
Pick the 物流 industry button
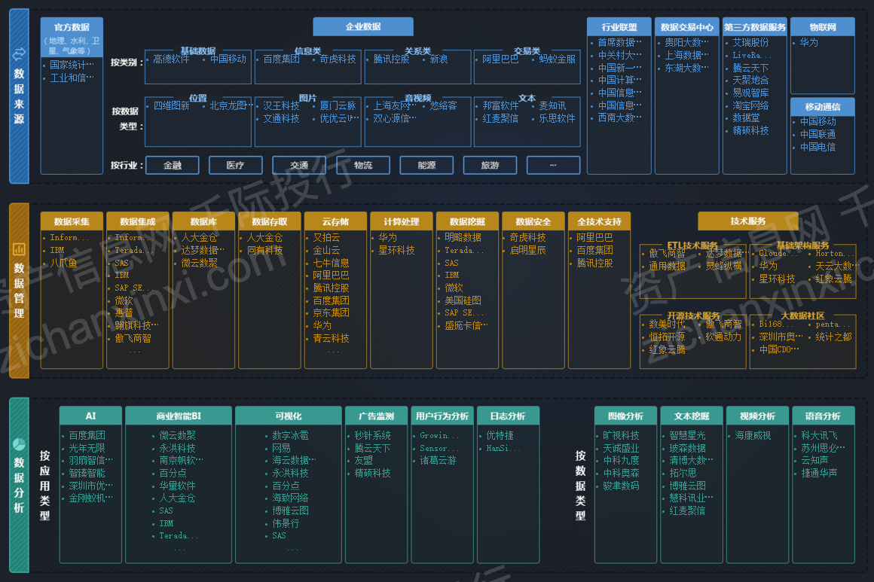(363, 166)
